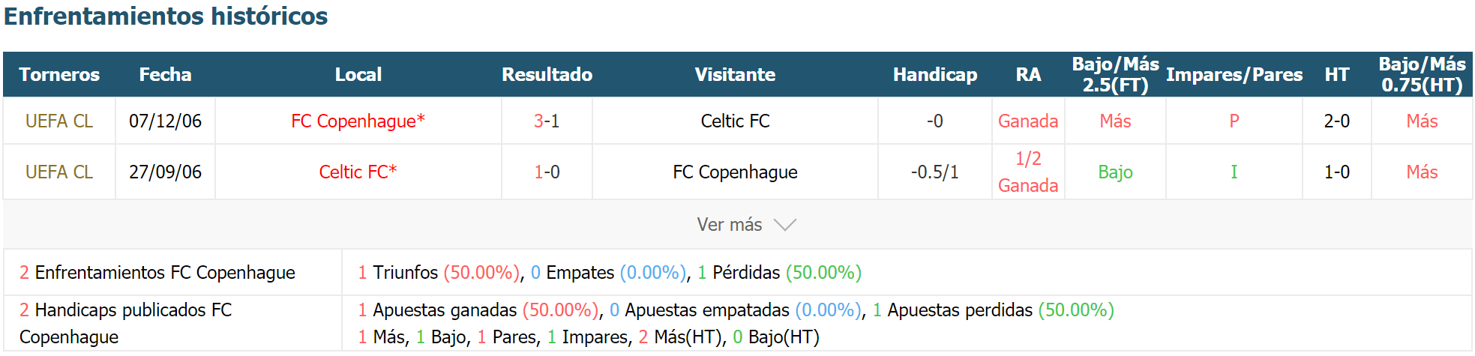Click the Impares/Pares column header
Image resolution: width=1475 pixels, height=356 pixels.
pos(1234,74)
